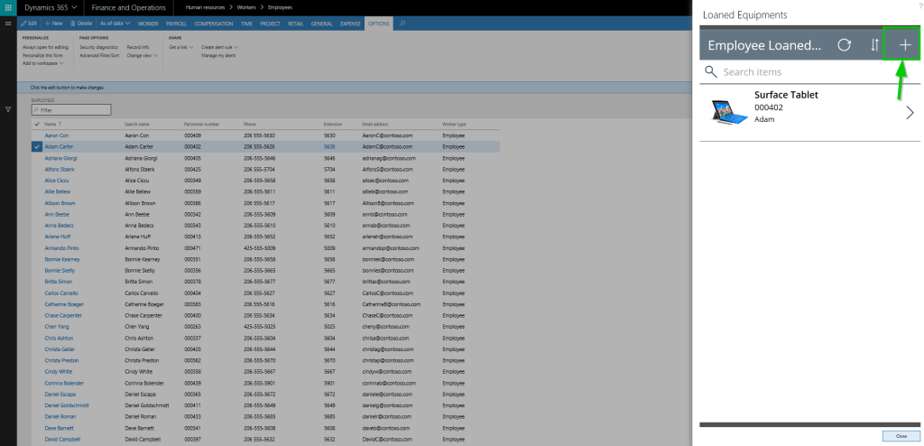This screenshot has height=446, width=924.
Task: Click the Close button in Loaned Equipments
Action: [x=900, y=436]
